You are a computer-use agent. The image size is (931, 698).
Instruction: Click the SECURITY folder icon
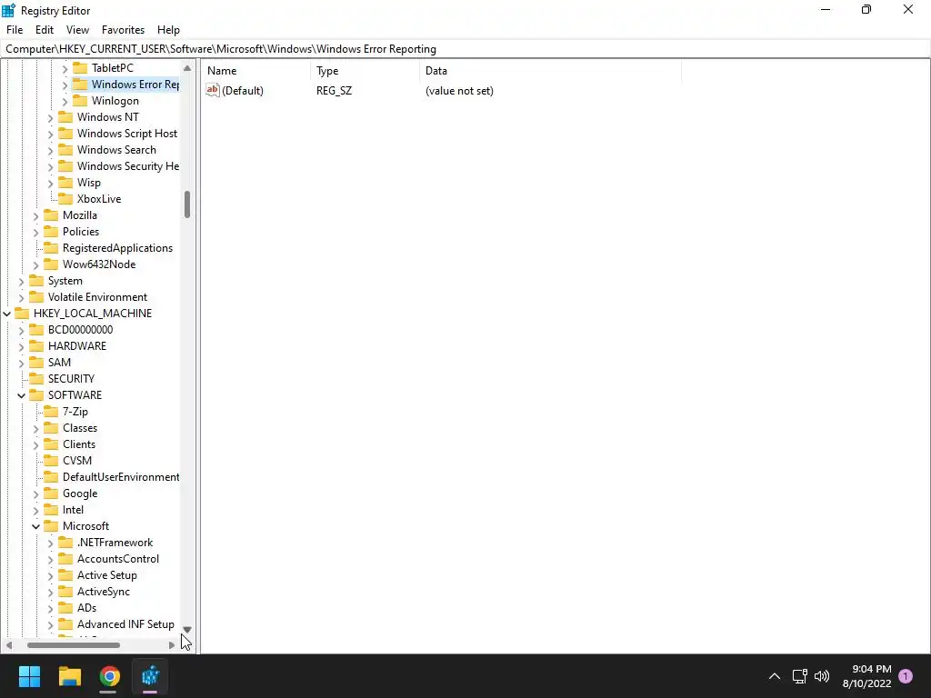[36, 379]
